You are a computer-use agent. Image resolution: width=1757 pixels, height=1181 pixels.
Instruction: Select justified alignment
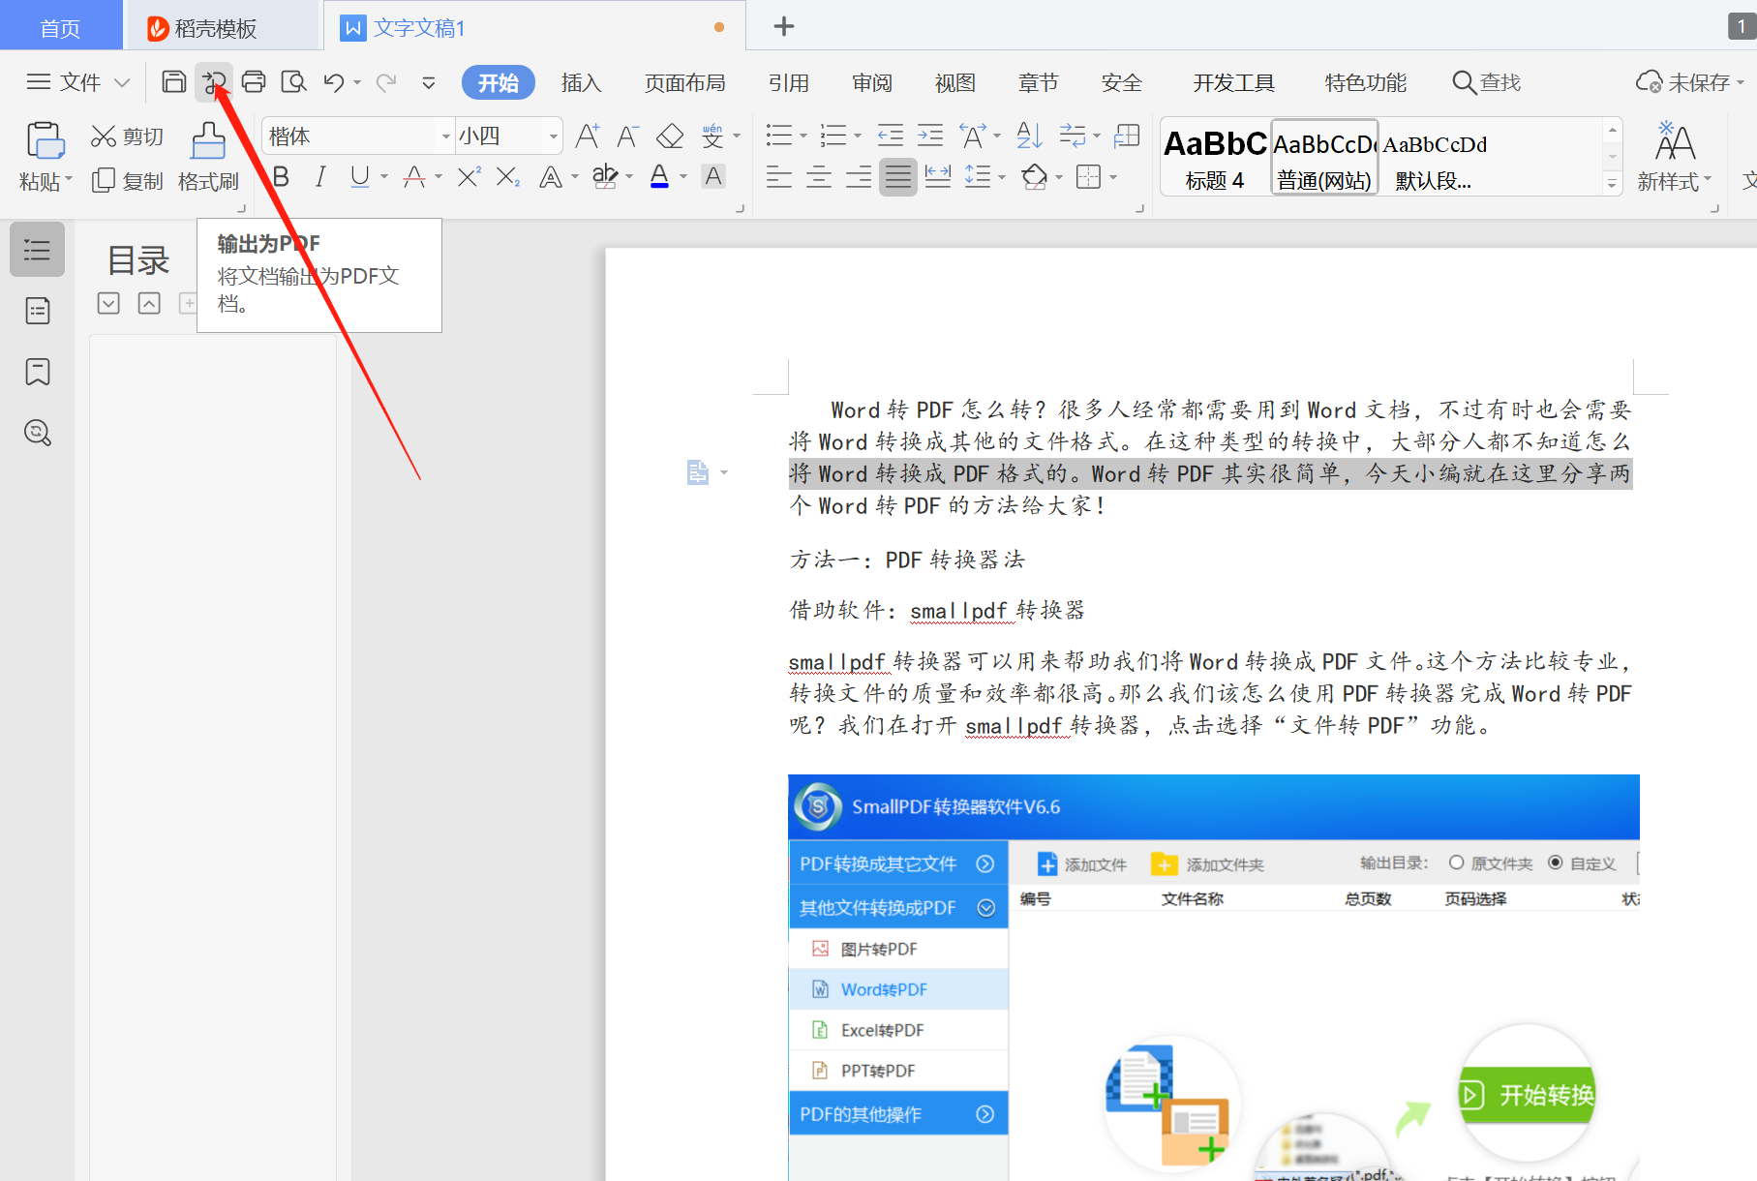(898, 177)
